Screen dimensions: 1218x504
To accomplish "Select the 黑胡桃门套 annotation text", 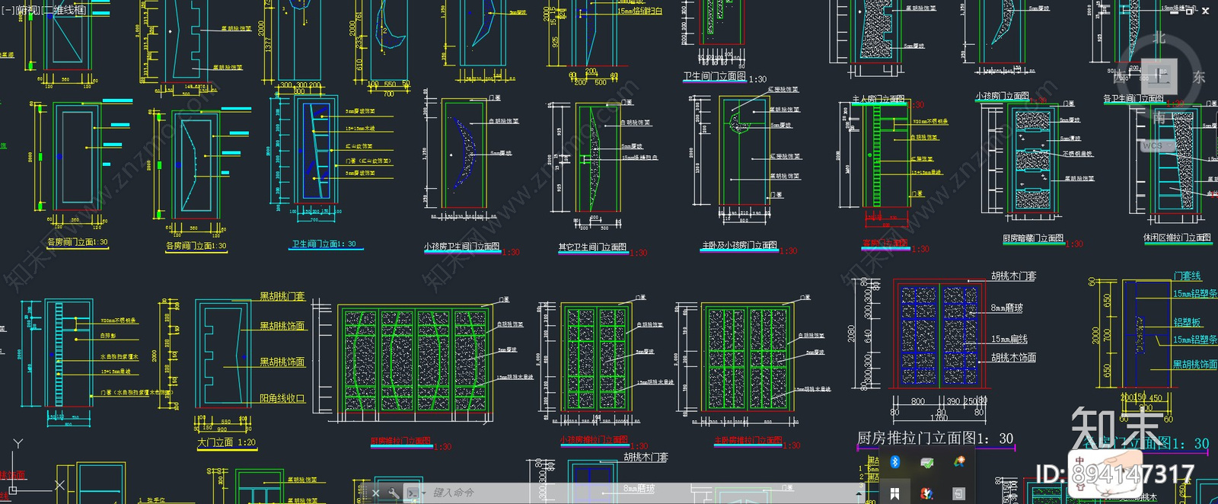I will point(282,296).
